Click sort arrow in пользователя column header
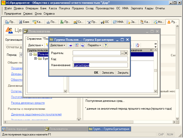183x138 pixels. 151,50
